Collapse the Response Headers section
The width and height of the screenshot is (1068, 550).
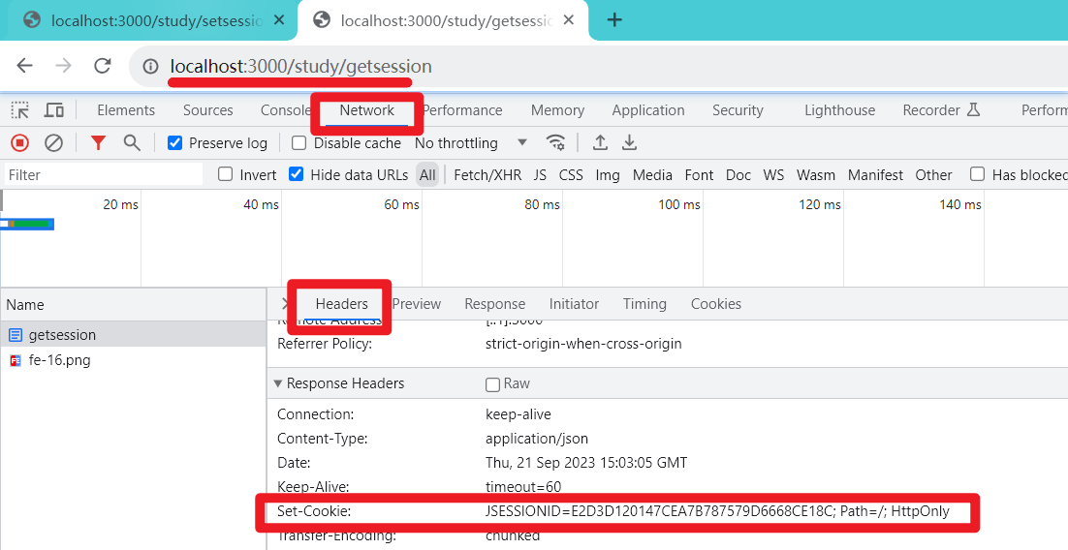279,383
